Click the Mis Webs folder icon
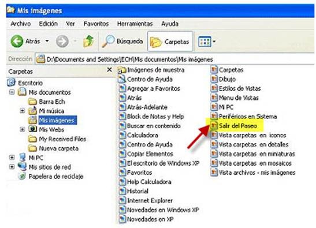This screenshot has height=228, width=316. [x=32, y=129]
